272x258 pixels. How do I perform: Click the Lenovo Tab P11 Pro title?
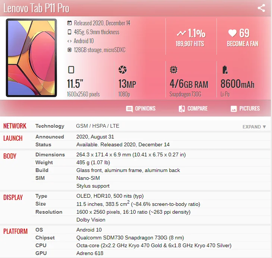pos(36,8)
